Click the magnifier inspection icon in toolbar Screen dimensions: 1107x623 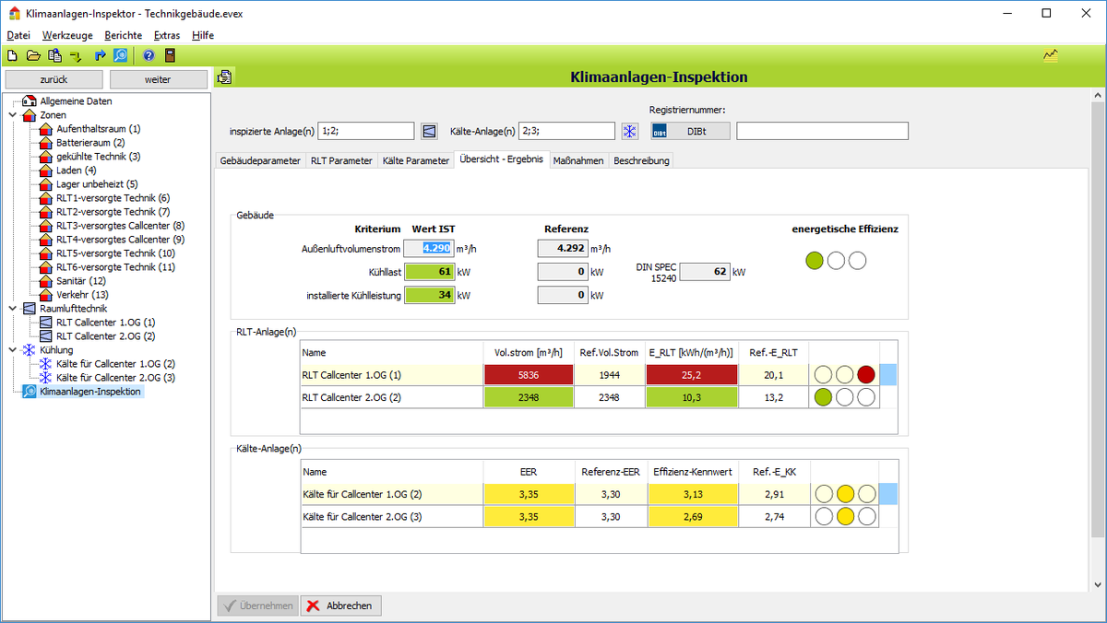[x=120, y=55]
